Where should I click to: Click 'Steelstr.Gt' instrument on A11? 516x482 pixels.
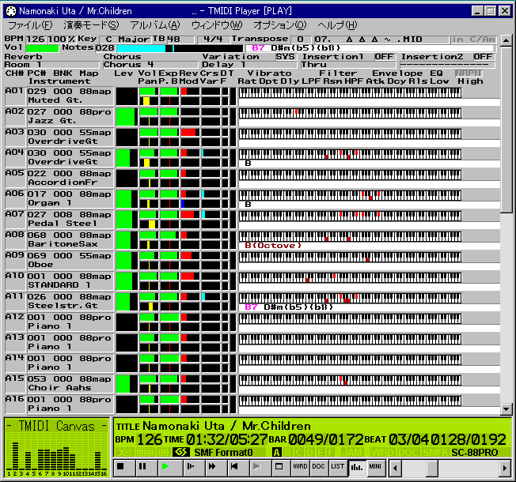pos(63,306)
